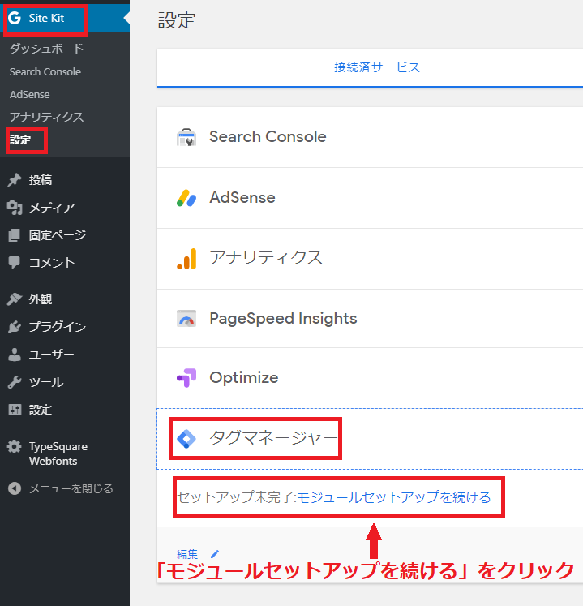Image resolution: width=583 pixels, height=606 pixels.
Task: Expand the AdSense module row
Action: (x=370, y=198)
